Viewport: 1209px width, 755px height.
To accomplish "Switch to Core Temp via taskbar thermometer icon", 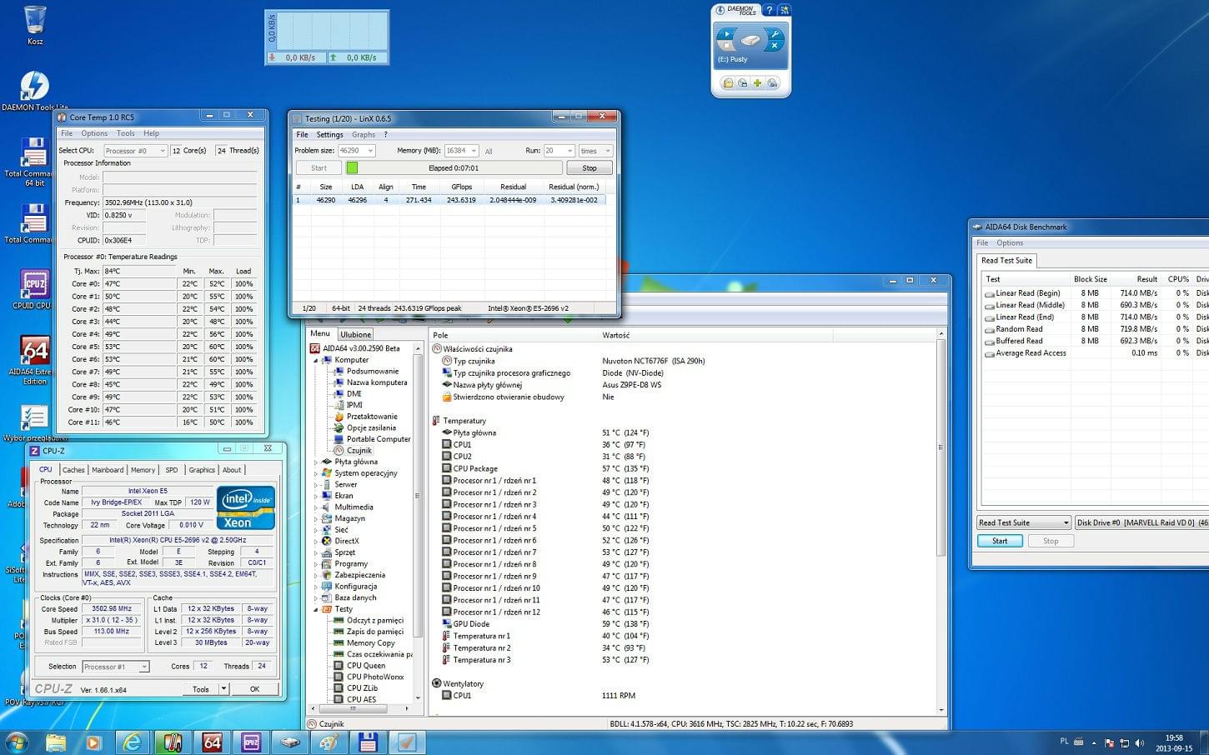I will [x=173, y=742].
